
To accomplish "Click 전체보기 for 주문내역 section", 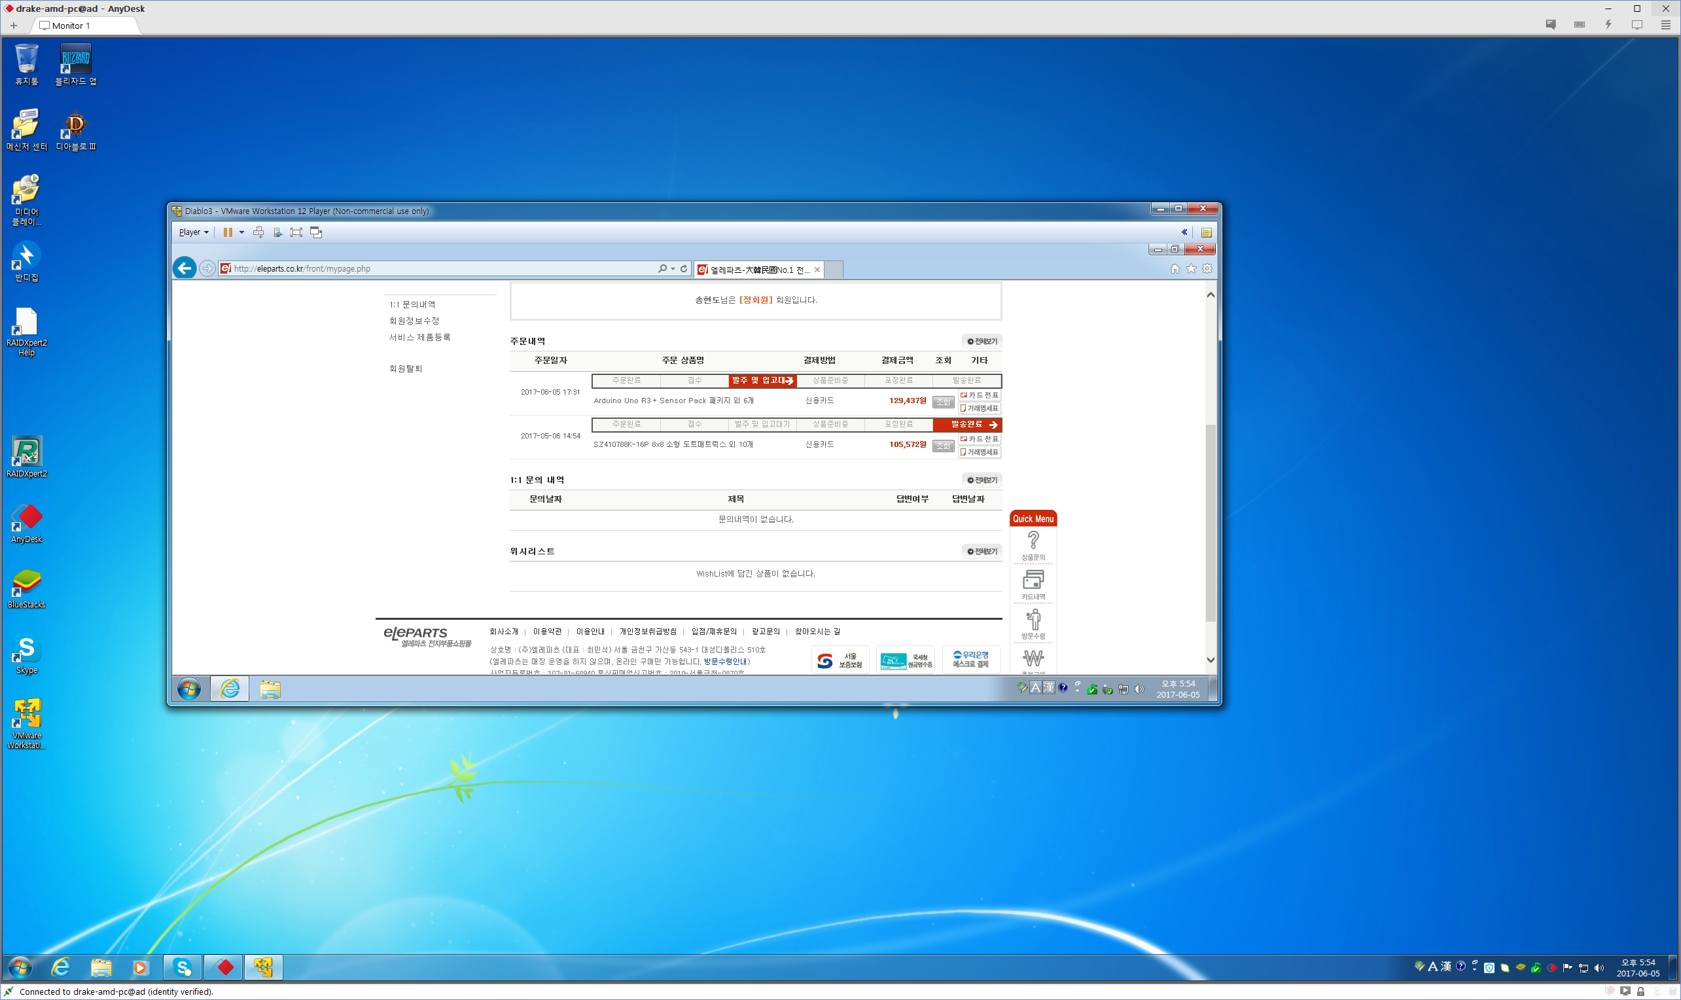I will (982, 341).
